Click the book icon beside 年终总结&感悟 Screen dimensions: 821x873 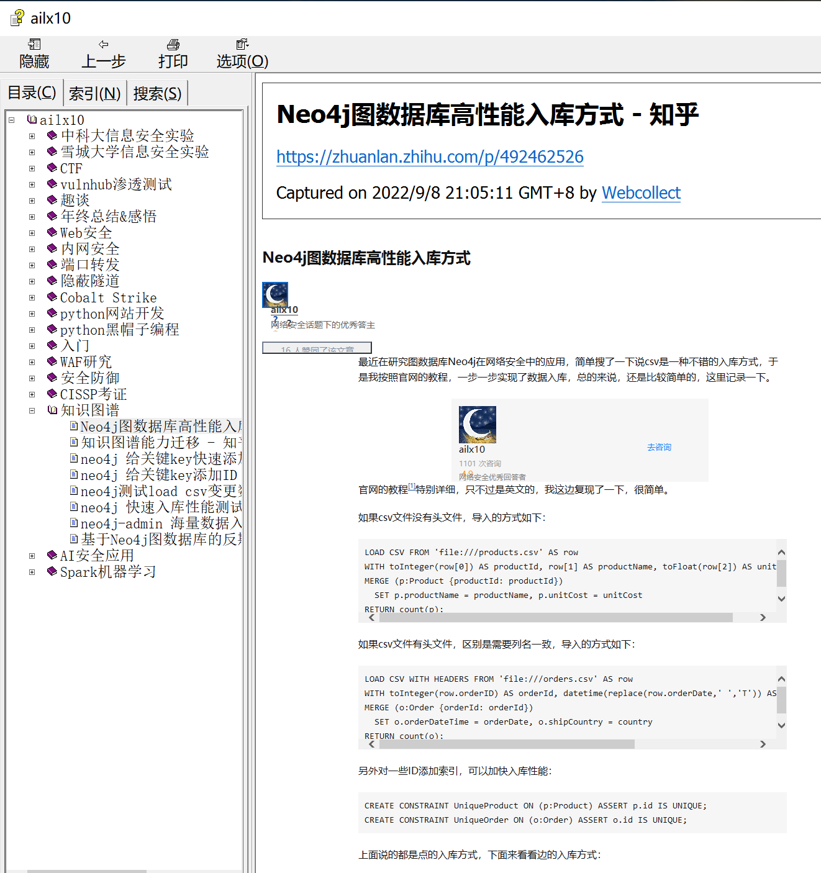(x=52, y=216)
